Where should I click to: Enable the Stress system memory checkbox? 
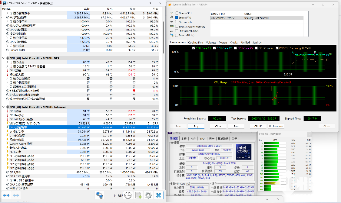tap(177, 27)
